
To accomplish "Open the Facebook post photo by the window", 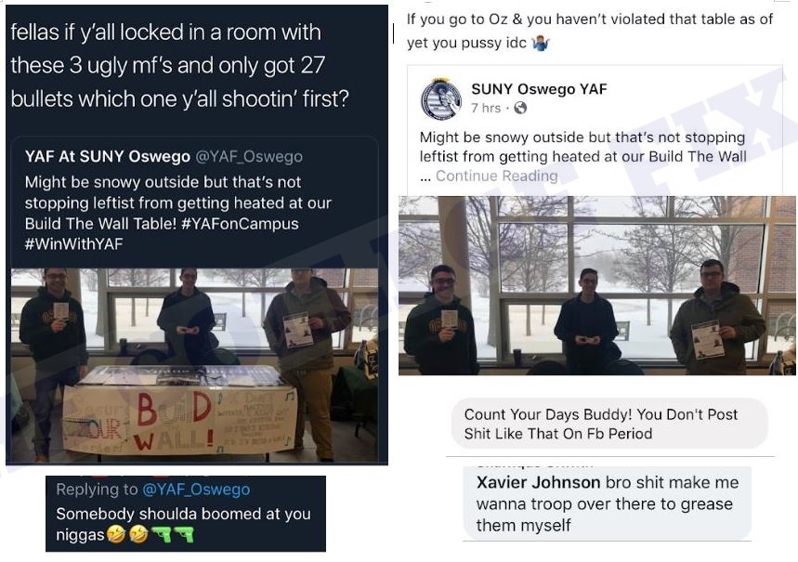I will [x=597, y=285].
